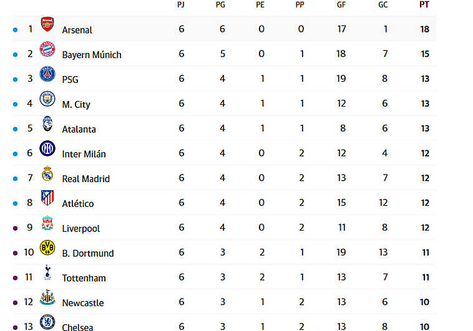The image size is (473, 331).
Task: Click the Chelsea club crest
Action: [x=47, y=323]
